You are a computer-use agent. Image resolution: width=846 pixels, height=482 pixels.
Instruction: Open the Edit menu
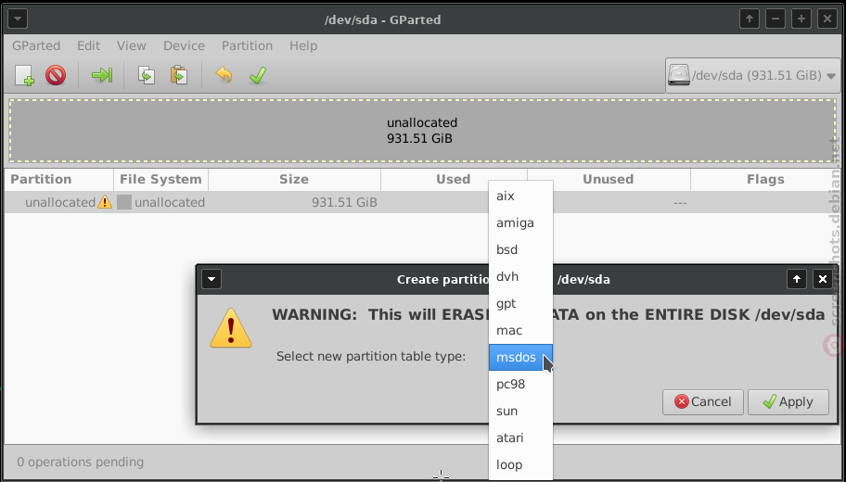(88, 45)
